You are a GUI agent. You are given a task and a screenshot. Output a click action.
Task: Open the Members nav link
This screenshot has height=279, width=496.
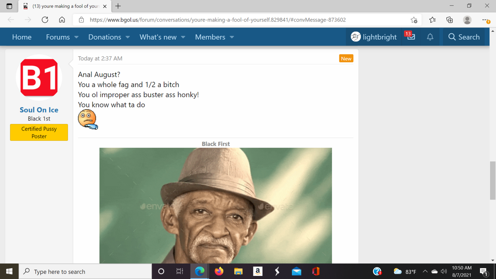pos(210,37)
